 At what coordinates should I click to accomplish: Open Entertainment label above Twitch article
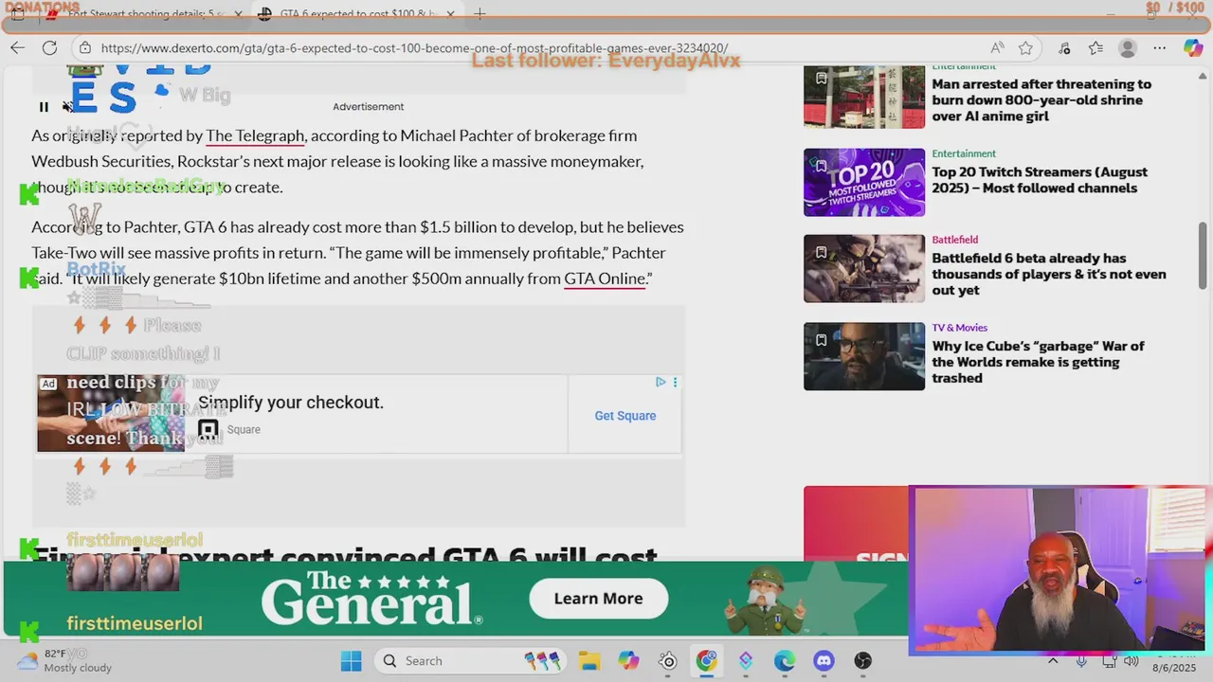tap(964, 153)
